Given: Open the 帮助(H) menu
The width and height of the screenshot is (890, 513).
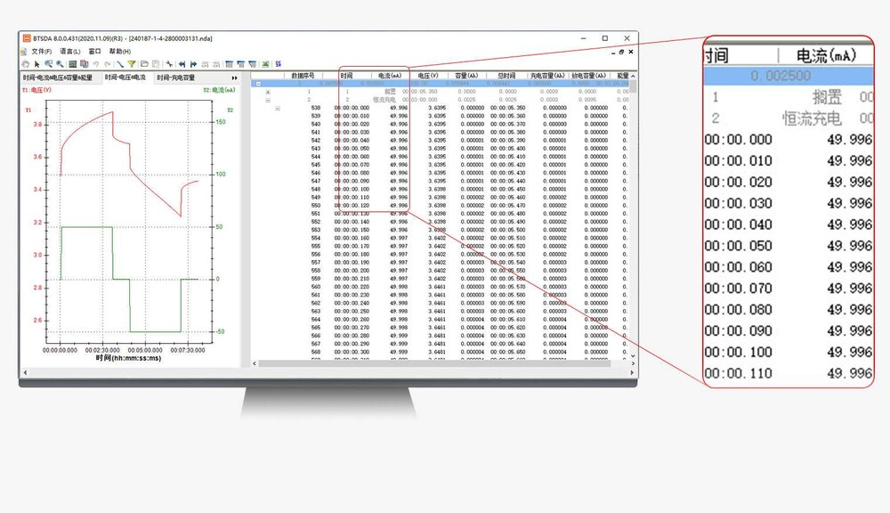Looking at the screenshot, I should pyautogui.click(x=120, y=52).
